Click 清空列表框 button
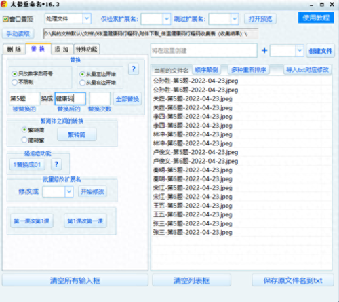This screenshot has width=339, height=302. click(191, 280)
